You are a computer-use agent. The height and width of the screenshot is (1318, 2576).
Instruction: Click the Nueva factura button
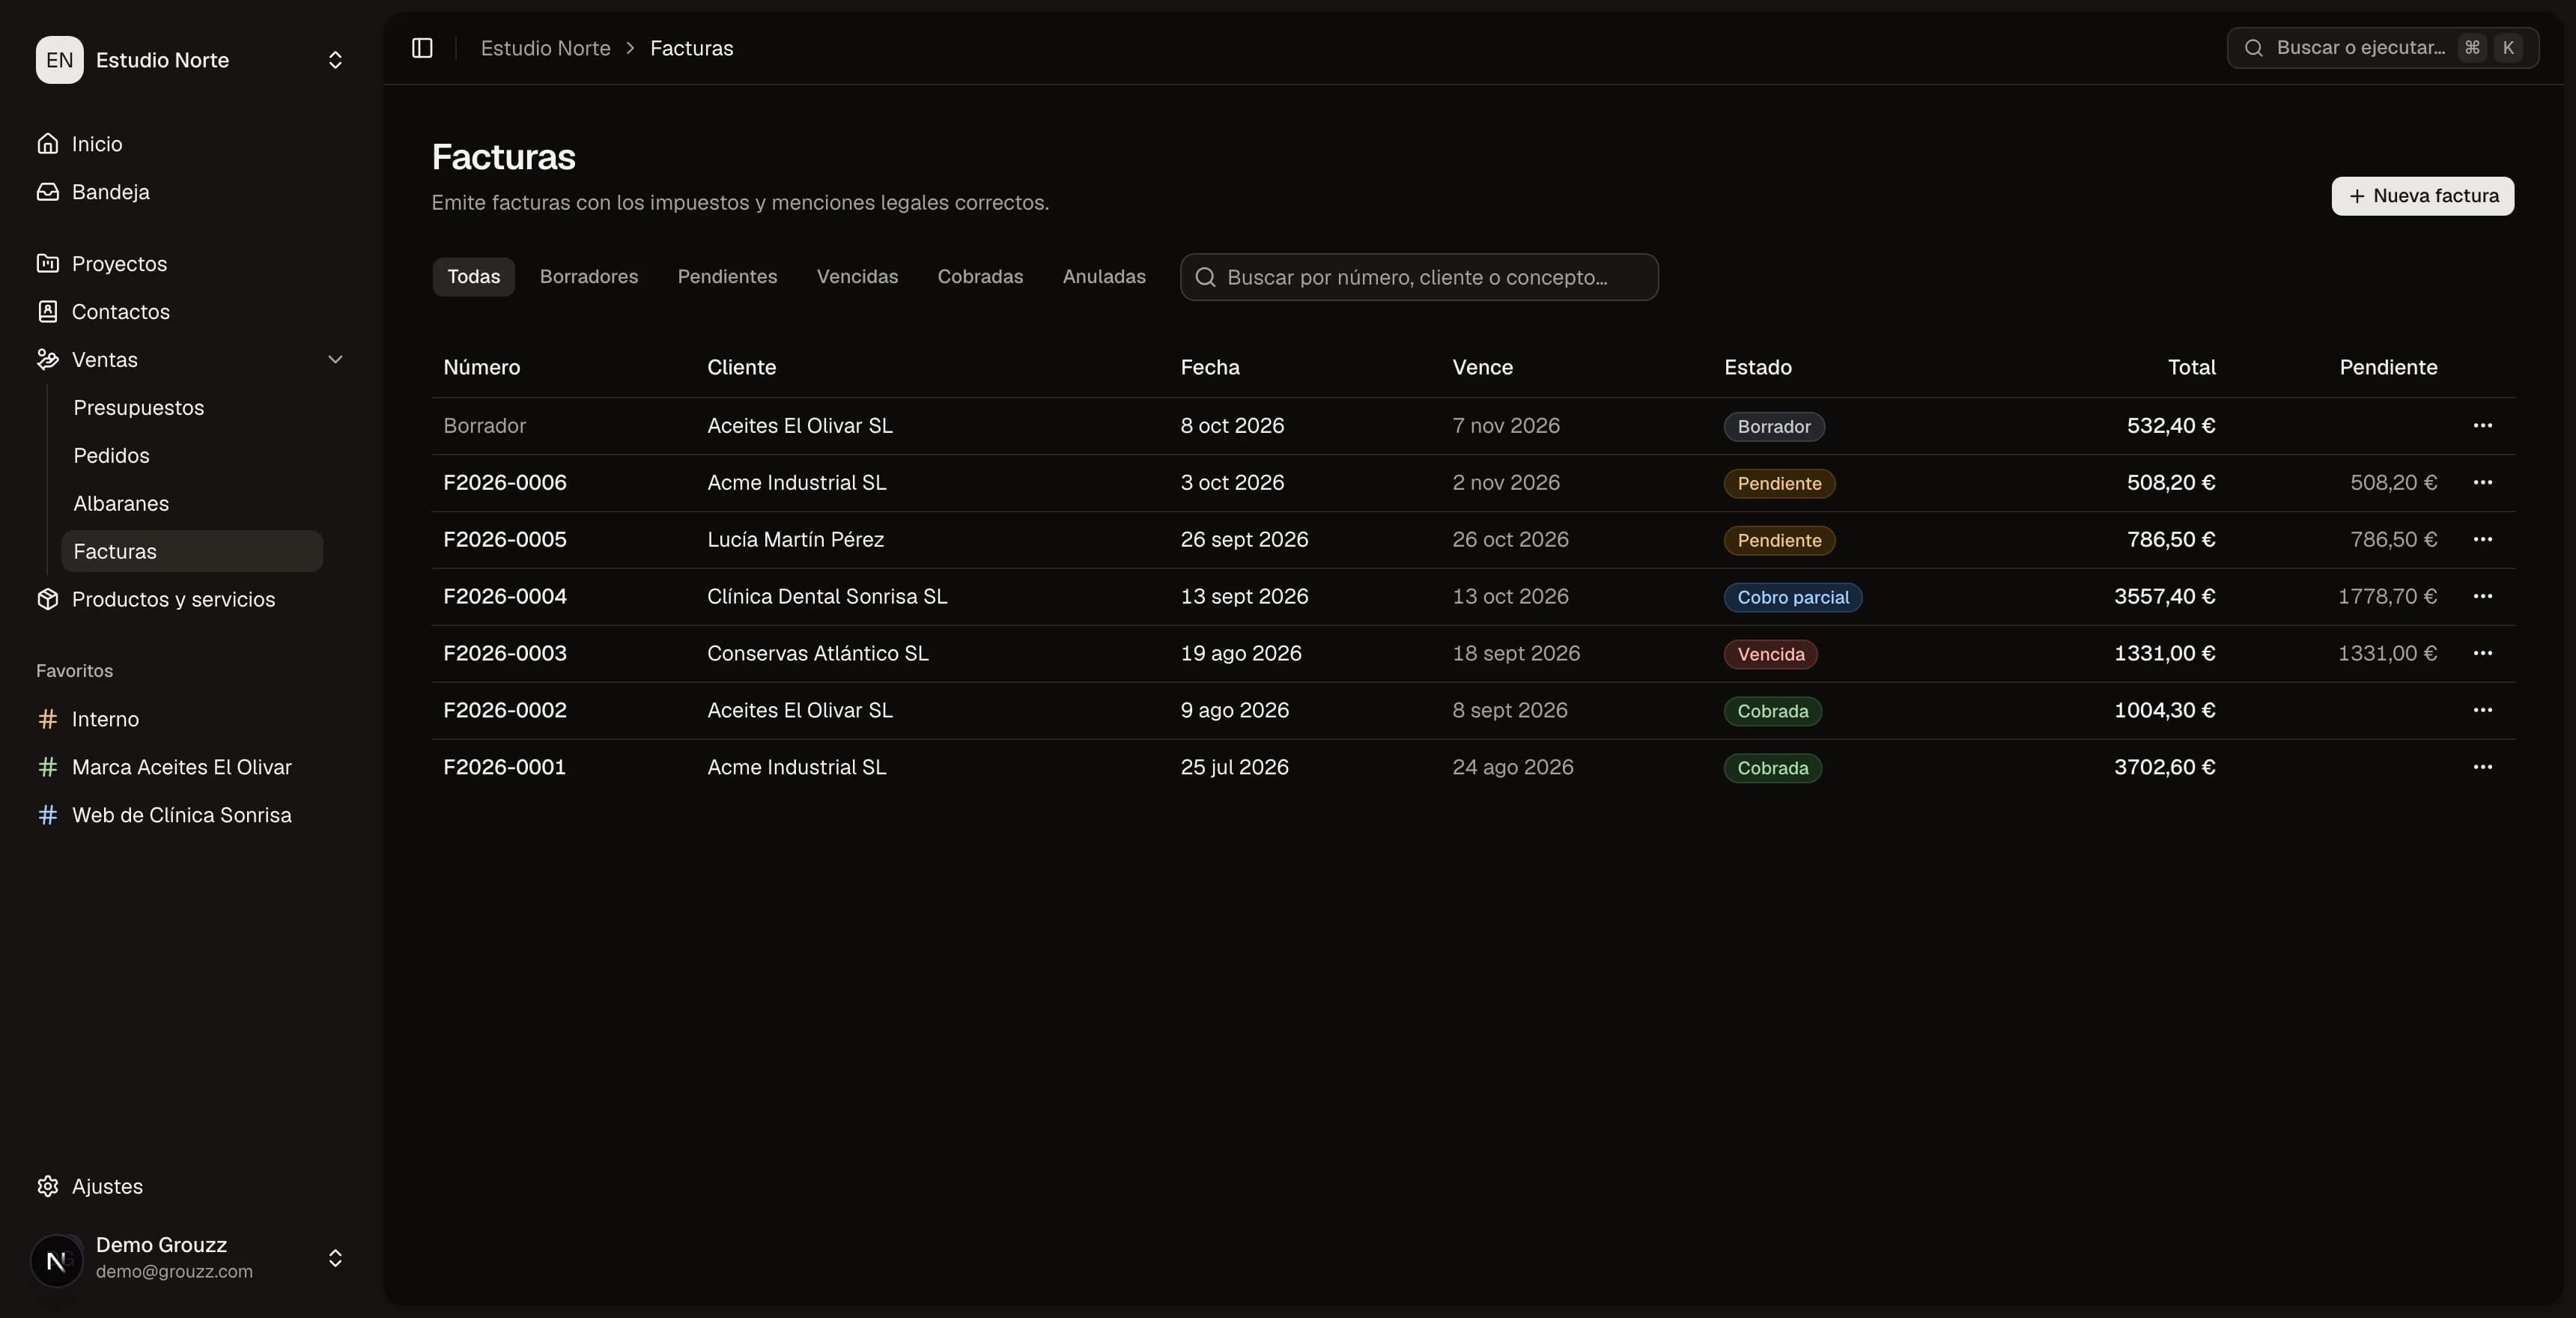[x=2422, y=196]
